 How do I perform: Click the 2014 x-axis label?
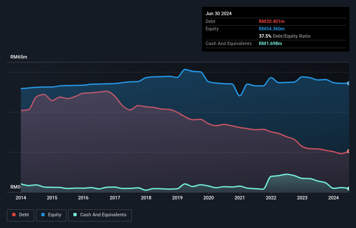pos(21,198)
